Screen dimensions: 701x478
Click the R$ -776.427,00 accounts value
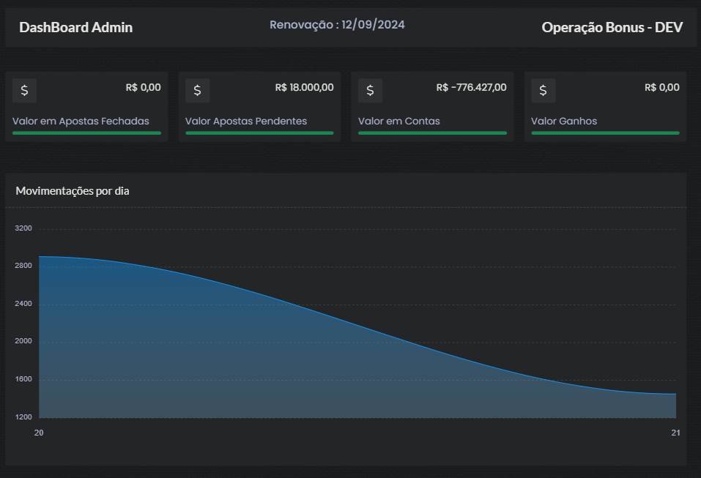[471, 87]
